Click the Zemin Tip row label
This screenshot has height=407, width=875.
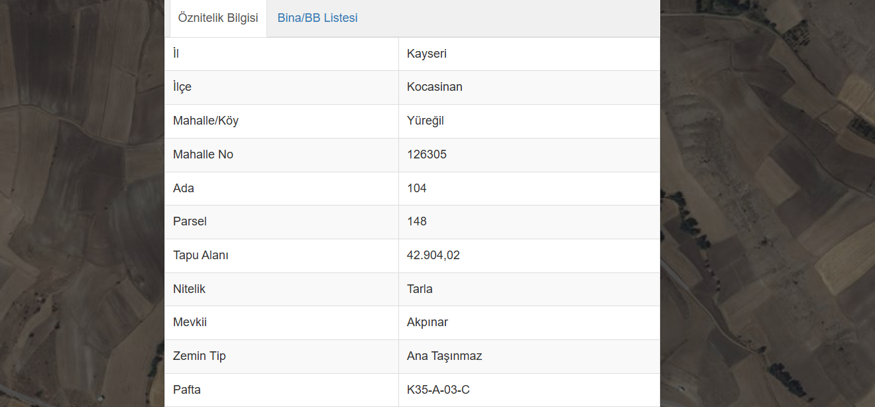coord(200,356)
